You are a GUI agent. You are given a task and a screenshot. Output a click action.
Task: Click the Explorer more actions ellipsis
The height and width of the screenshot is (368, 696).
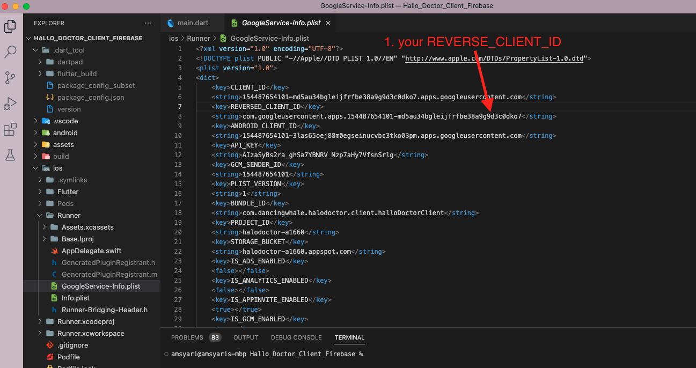[148, 23]
